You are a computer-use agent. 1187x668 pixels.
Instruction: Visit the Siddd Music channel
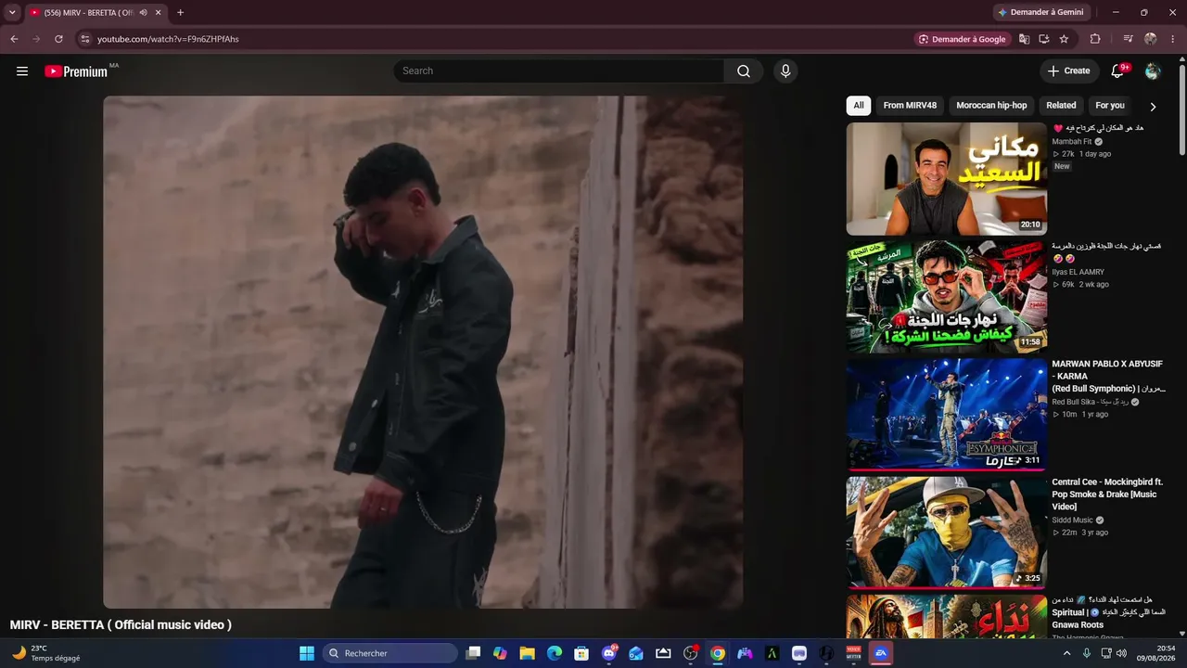pyautogui.click(x=1072, y=520)
